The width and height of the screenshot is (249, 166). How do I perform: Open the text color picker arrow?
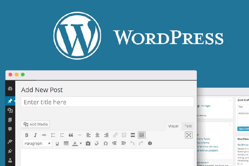(x=81, y=144)
